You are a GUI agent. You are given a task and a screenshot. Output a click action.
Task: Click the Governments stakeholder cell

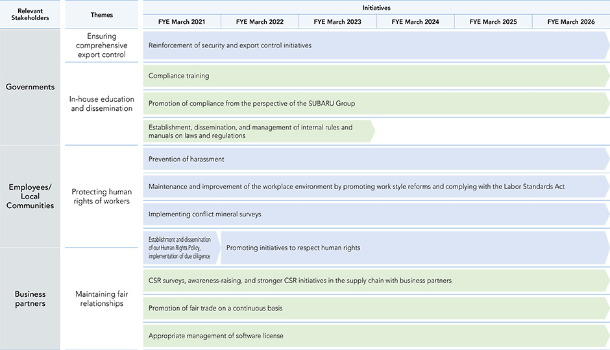(30, 87)
